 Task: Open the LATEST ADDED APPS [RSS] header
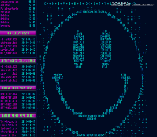coord(18,116)
